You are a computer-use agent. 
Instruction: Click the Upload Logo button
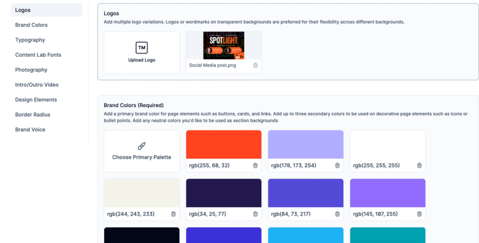coord(142,53)
